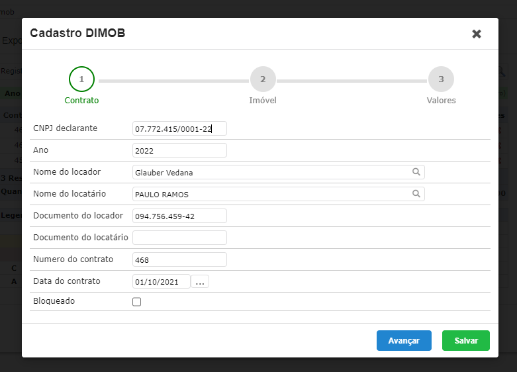Click the search icon in Nome do locatário
Screen dimensions: 517x372
tap(416, 193)
